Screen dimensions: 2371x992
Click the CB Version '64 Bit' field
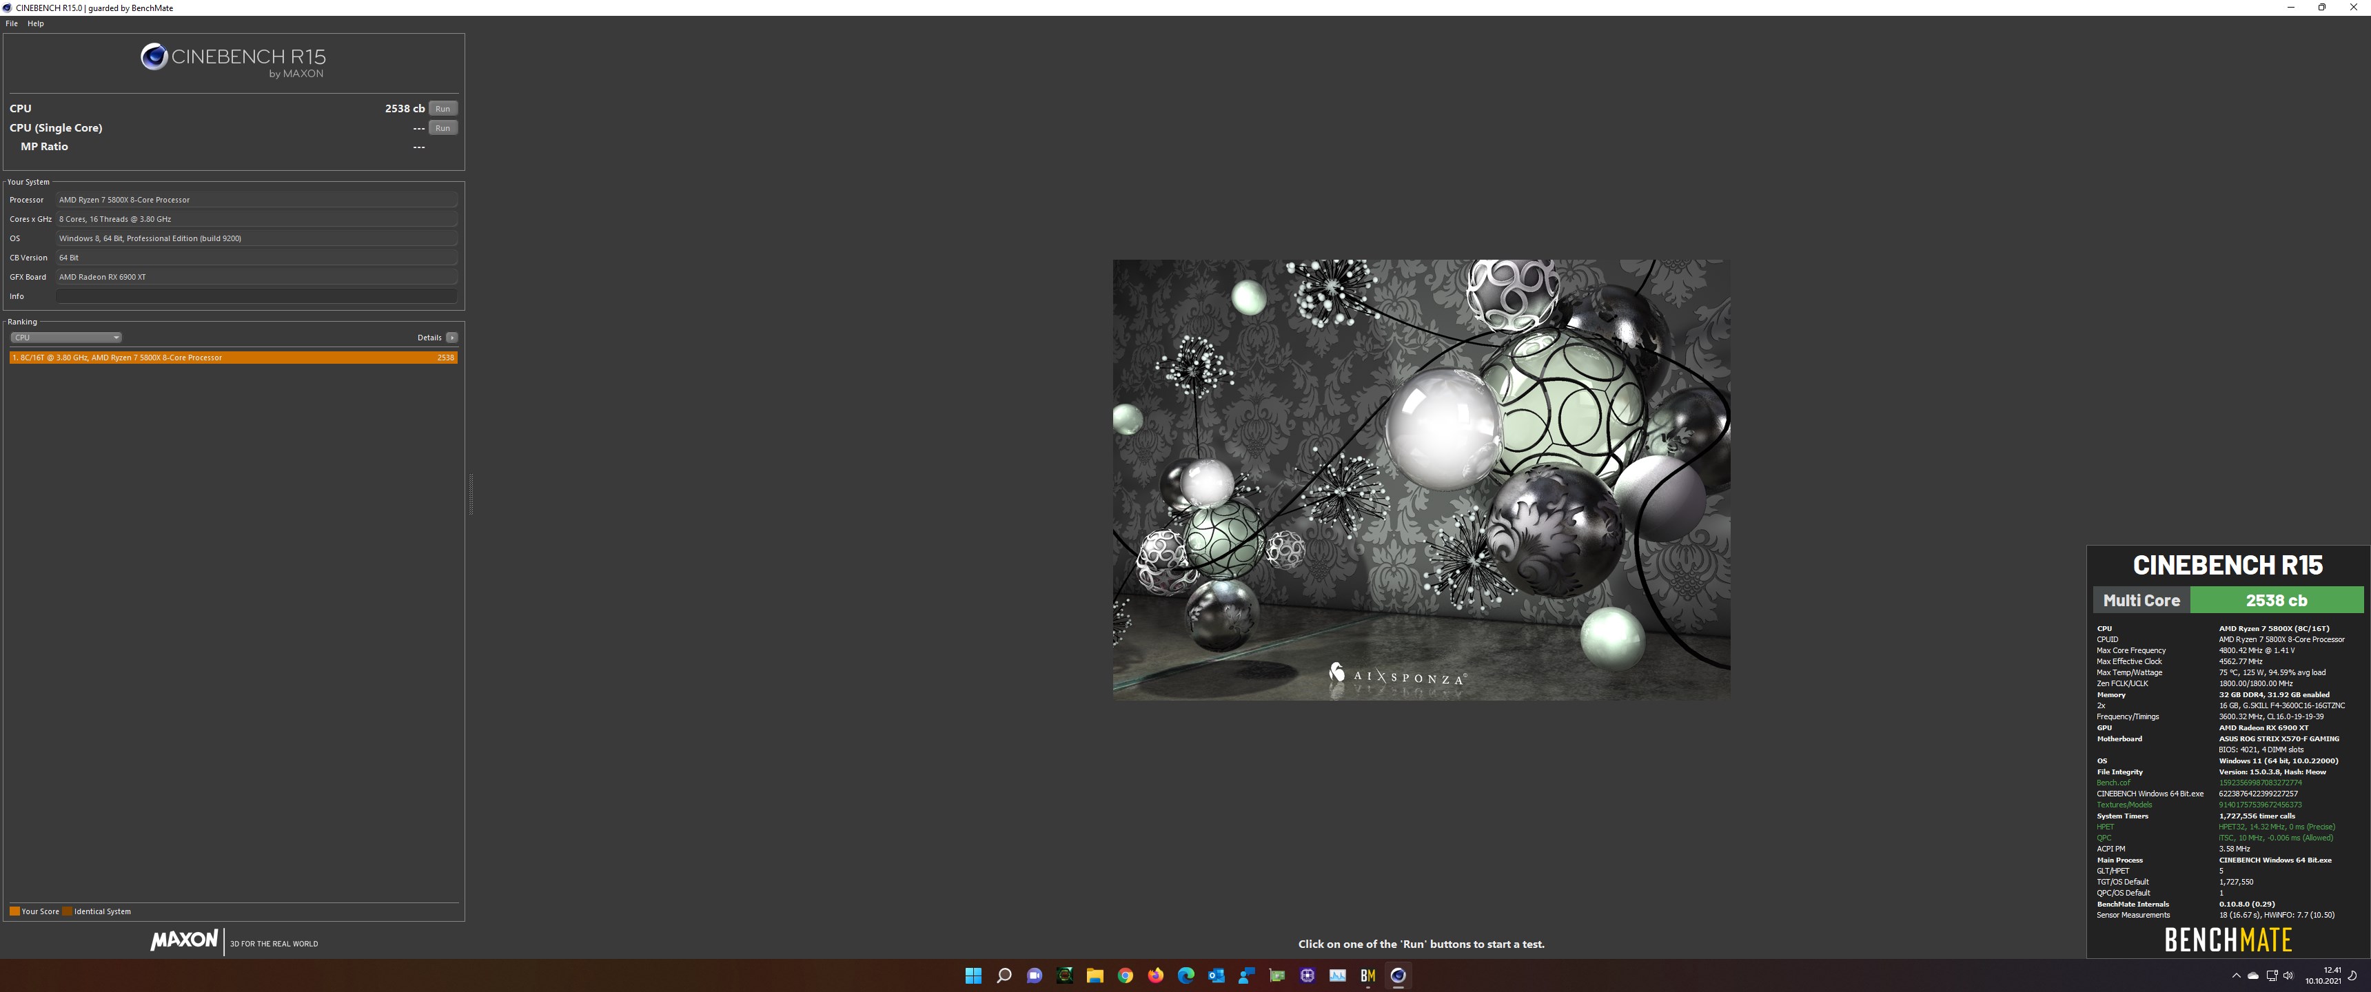[257, 258]
